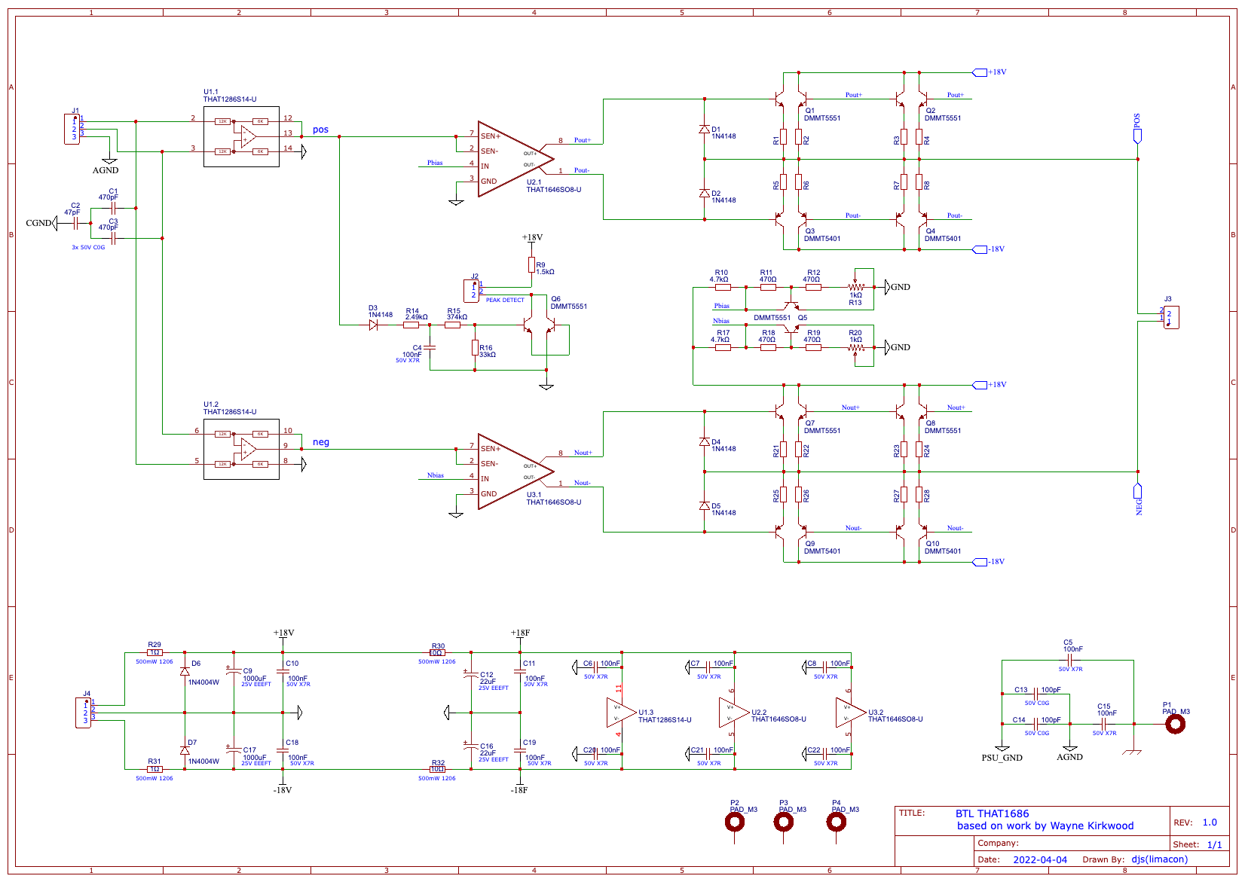Select the 'PEAK DETECT' label text
1245x882 pixels.
pyautogui.click(x=505, y=300)
